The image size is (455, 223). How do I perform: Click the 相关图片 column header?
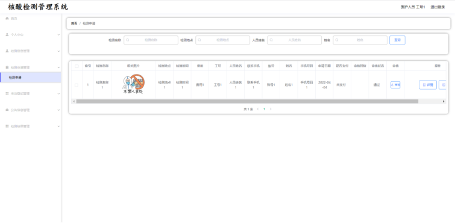coord(133,66)
